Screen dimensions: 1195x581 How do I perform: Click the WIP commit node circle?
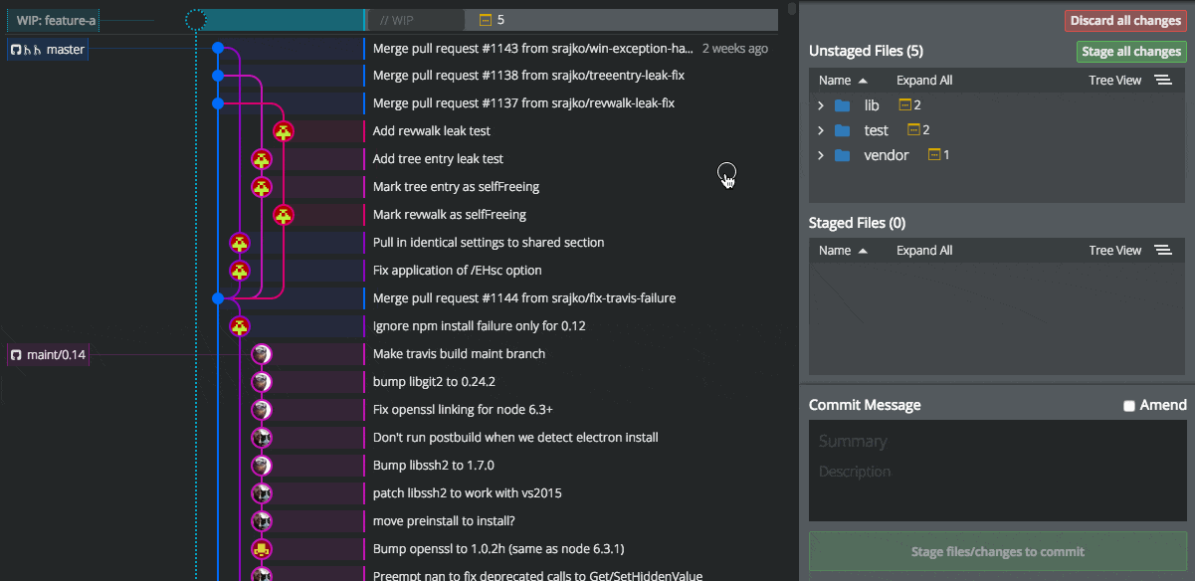pyautogui.click(x=196, y=20)
